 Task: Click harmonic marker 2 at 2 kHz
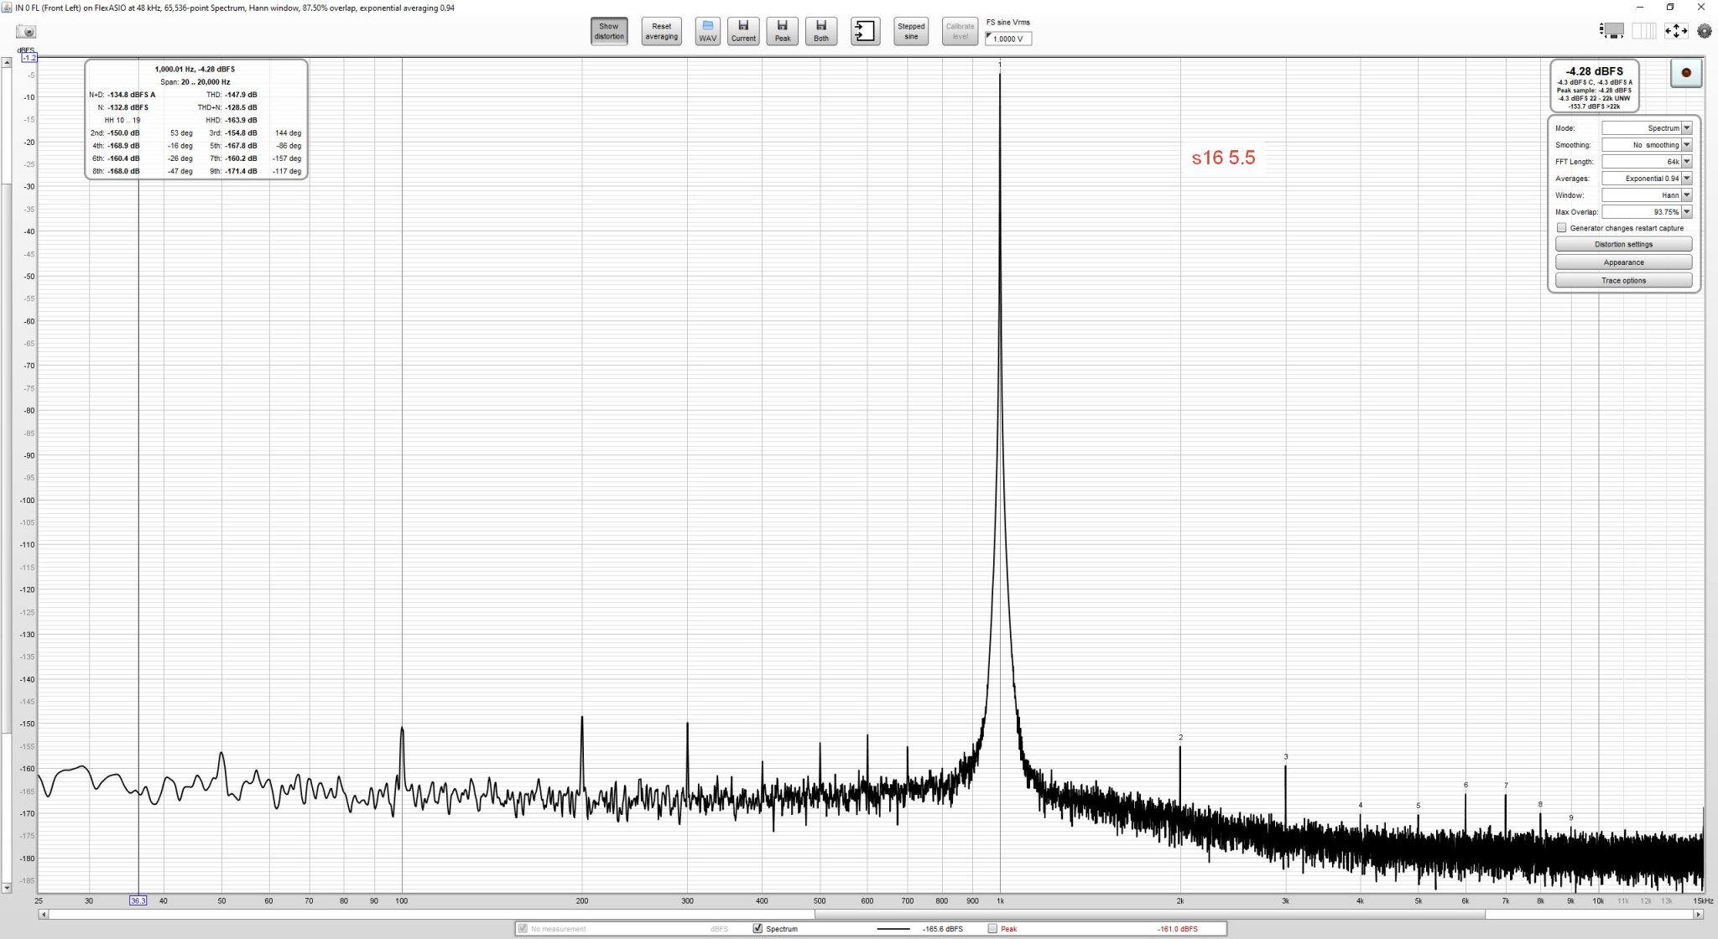tap(1180, 738)
